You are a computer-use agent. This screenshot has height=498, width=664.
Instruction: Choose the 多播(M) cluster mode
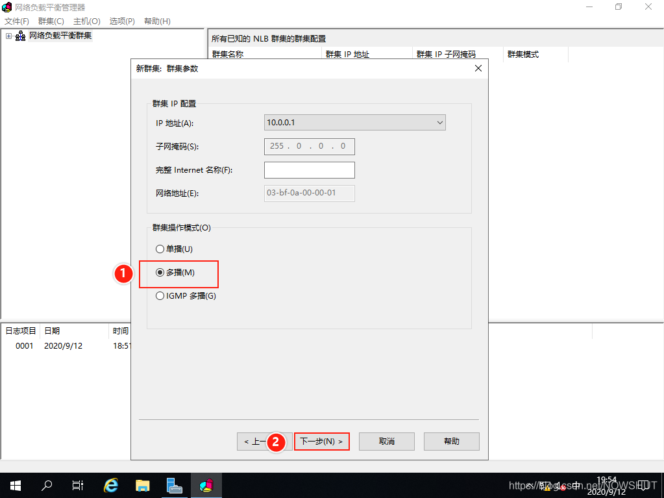pyautogui.click(x=160, y=273)
